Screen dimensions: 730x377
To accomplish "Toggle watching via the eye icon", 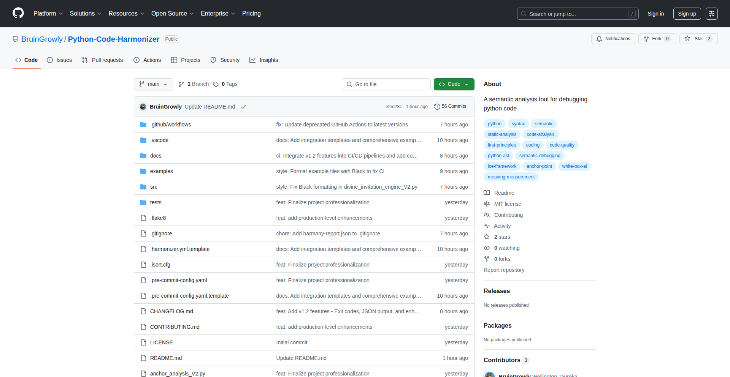I will click(487, 248).
